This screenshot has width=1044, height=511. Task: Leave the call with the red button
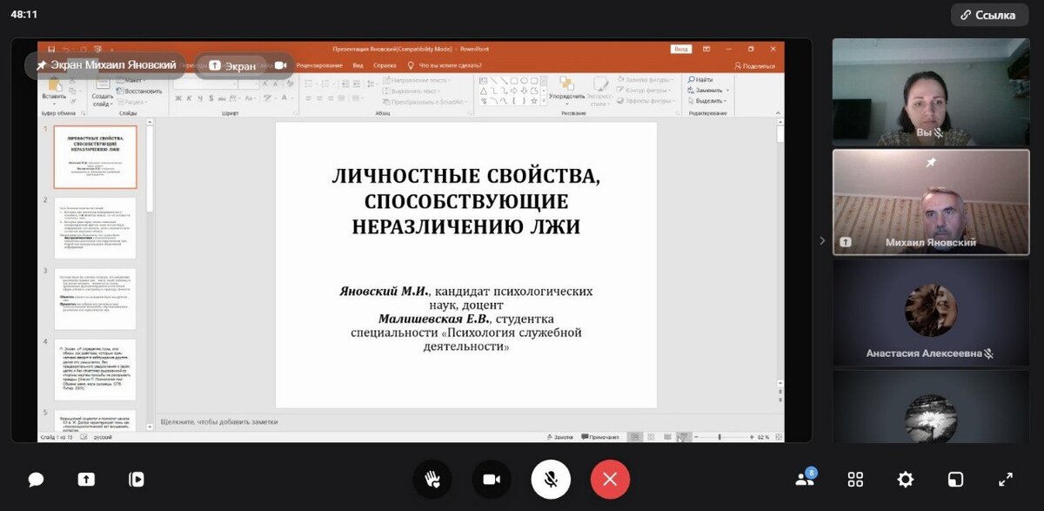610,479
